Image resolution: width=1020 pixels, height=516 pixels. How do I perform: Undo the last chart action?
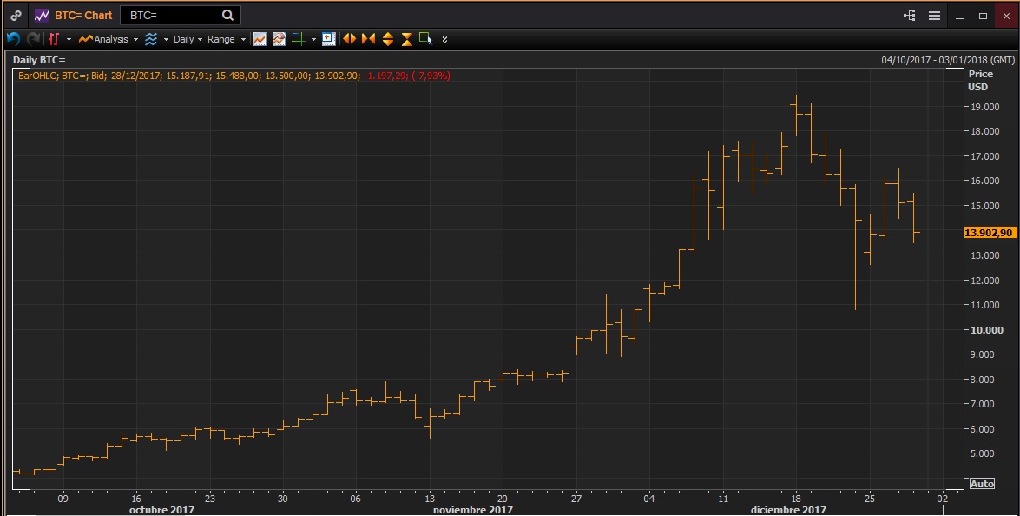[x=13, y=39]
